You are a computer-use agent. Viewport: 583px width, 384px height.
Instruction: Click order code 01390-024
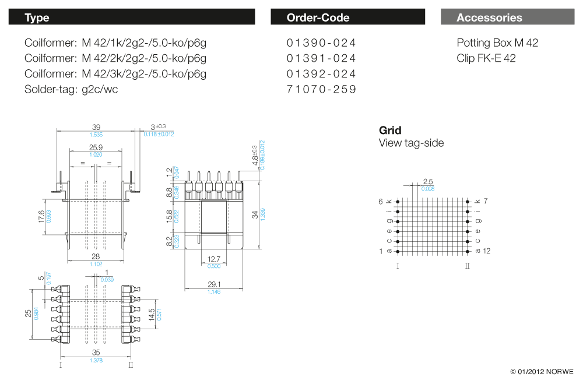click(x=321, y=43)
